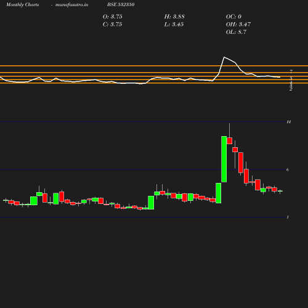
Task: Select the open value "O: 3.75"
Action: [x=113, y=17]
